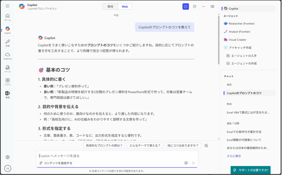This screenshot has height=175, width=283.
Task: Select suggestion 具体的なプロンプトの例は？
Action: [104, 146]
